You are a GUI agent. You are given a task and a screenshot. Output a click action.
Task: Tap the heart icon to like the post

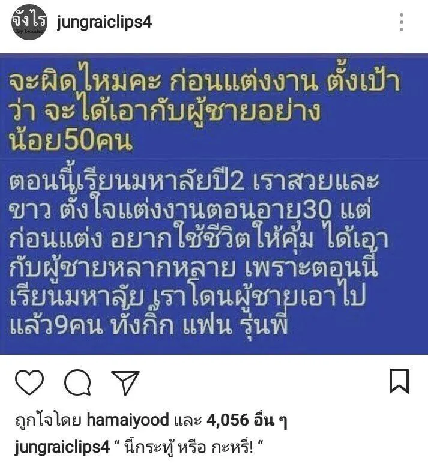pos(29,382)
